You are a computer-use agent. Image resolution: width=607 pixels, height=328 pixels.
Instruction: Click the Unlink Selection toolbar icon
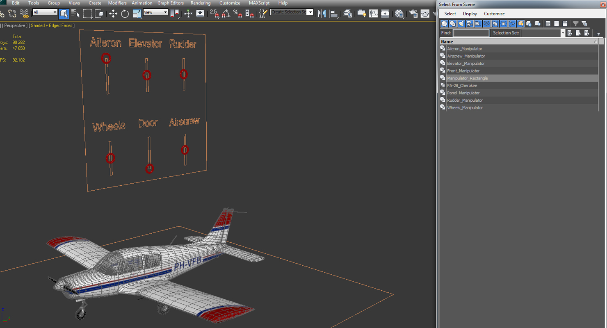[x=12, y=14]
